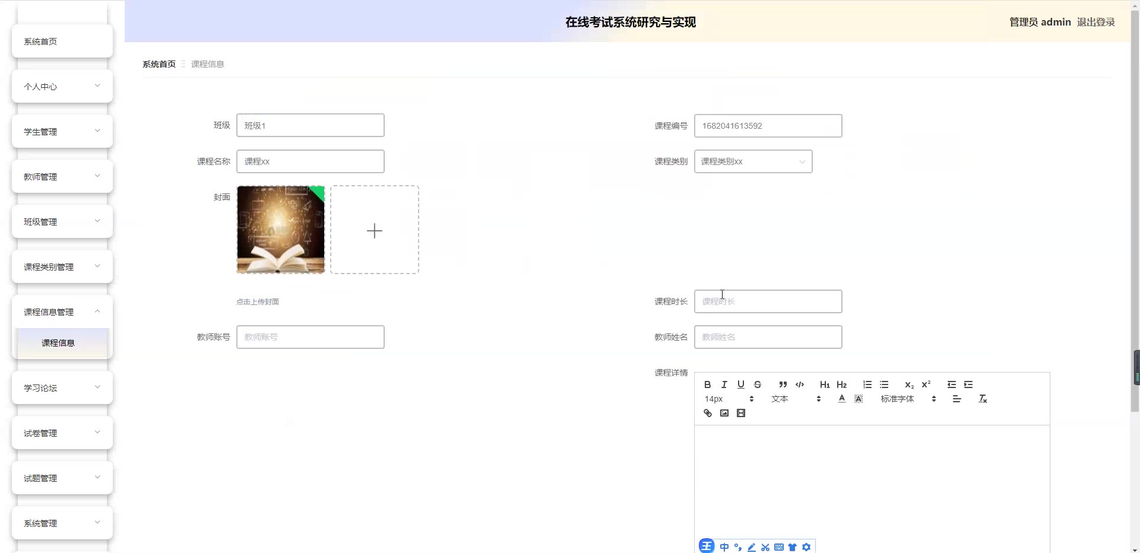The width and height of the screenshot is (1140, 553).
Task: Expand the 个人中心 sidebar menu
Action: point(62,87)
